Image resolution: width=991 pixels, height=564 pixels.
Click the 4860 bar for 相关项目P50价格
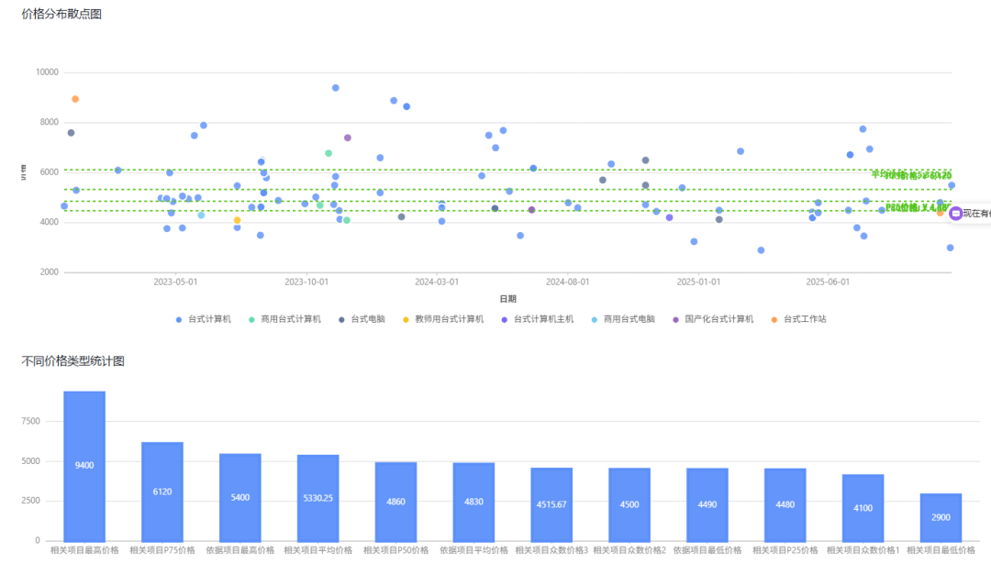pyautogui.click(x=395, y=502)
